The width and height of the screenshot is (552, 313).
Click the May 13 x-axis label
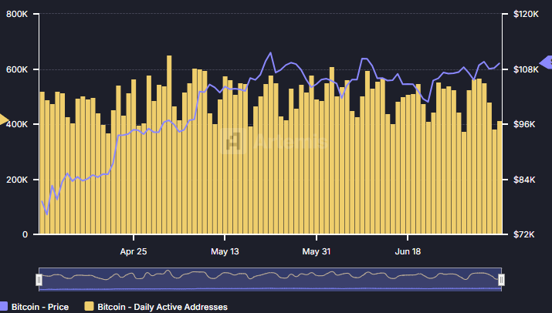pos(225,251)
